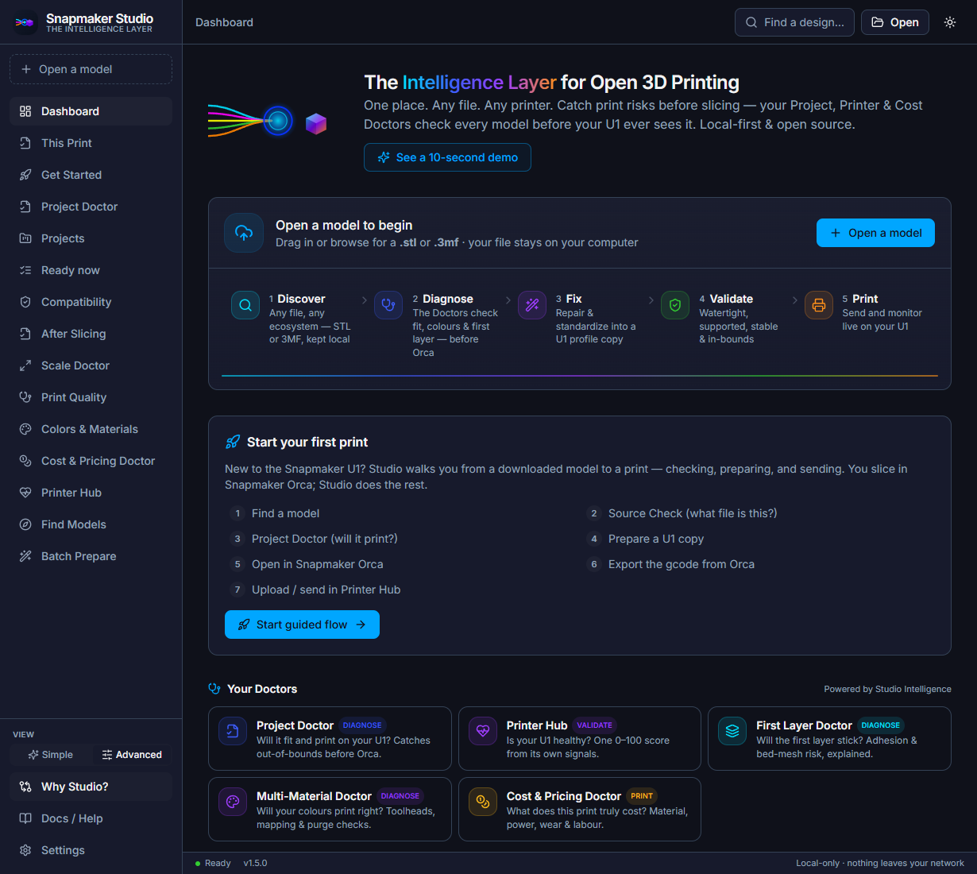Click the Cost & Pricing Doctor coins icon
Viewport: 977px width, 874px height.
[483, 802]
